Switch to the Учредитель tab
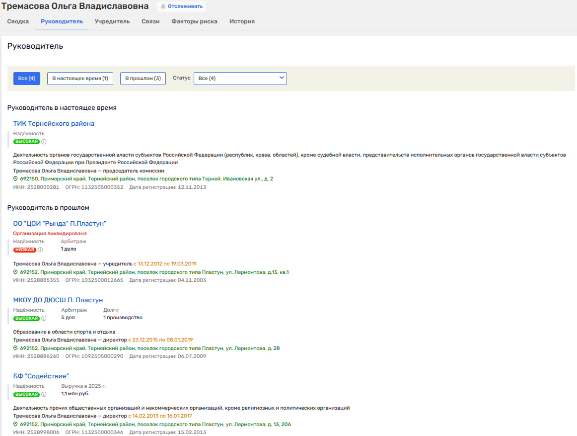 pos(112,21)
